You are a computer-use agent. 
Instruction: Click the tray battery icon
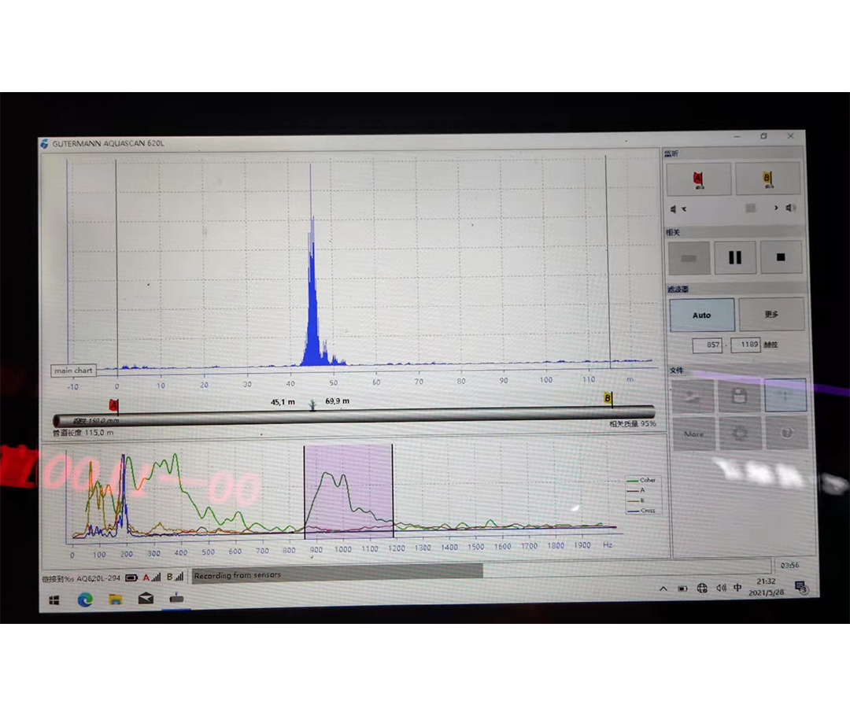tap(682, 589)
